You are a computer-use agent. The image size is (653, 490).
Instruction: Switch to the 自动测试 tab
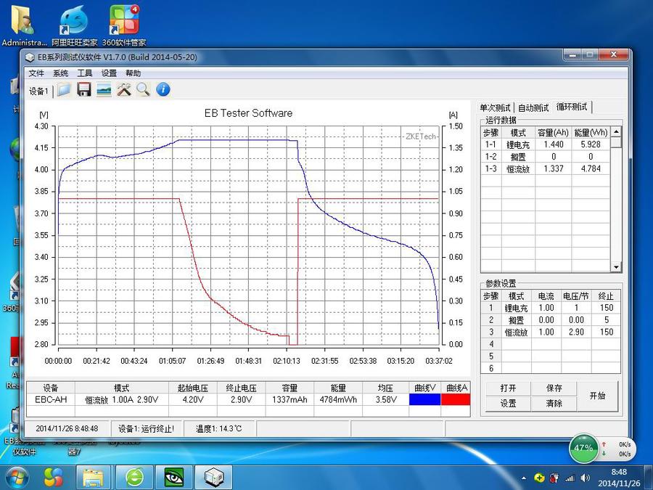[x=533, y=108]
